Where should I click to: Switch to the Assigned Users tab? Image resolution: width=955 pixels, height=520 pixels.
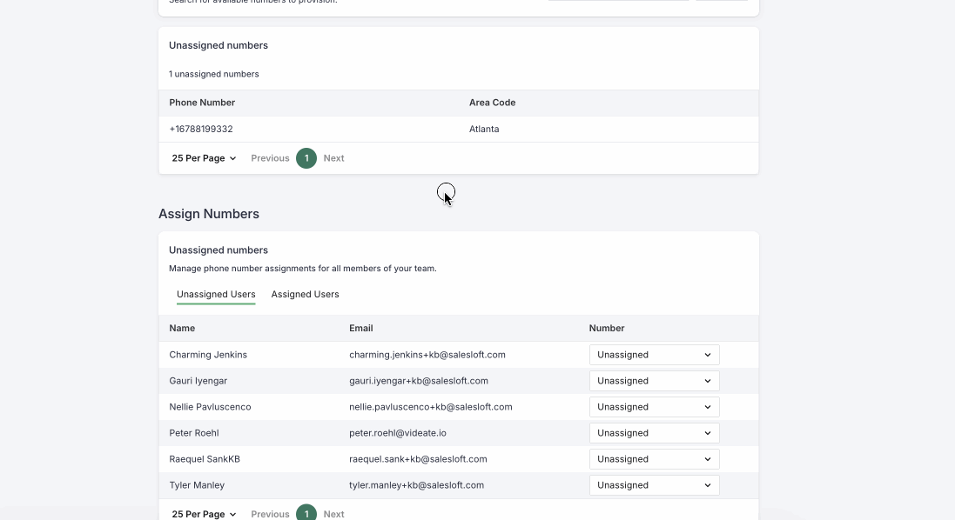click(x=305, y=294)
